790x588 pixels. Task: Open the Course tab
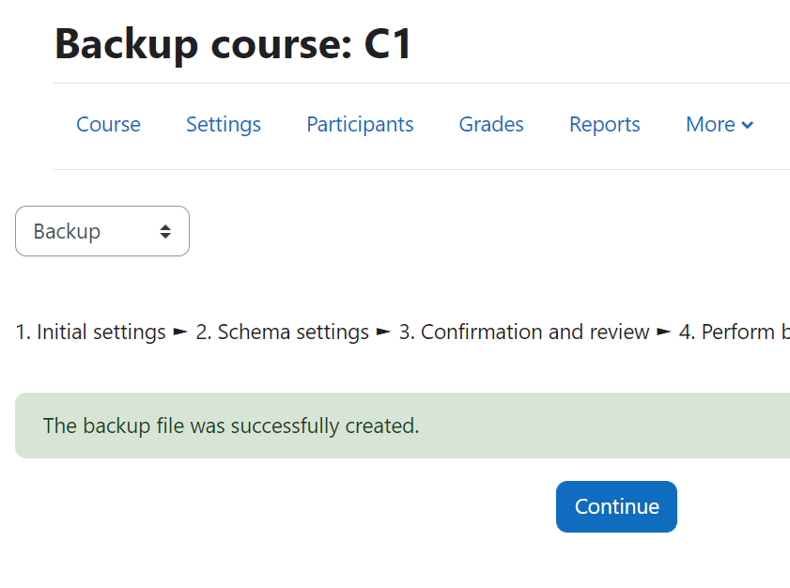(108, 124)
